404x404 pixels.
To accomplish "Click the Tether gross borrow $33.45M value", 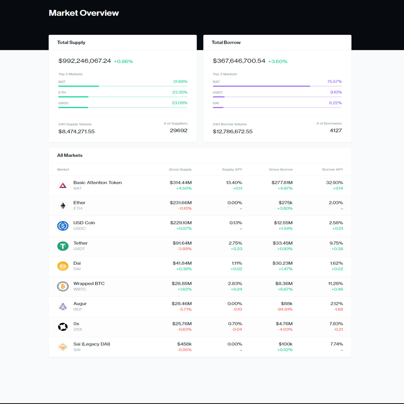I will pos(282,243).
